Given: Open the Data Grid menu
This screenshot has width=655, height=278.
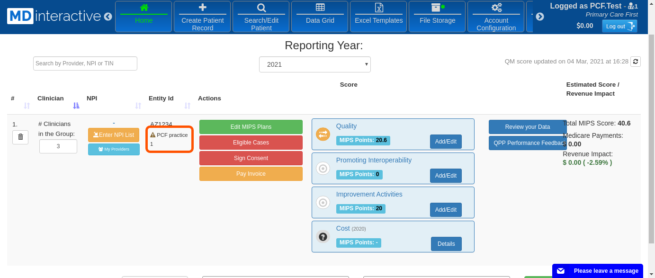Looking at the screenshot, I should pyautogui.click(x=320, y=16).
